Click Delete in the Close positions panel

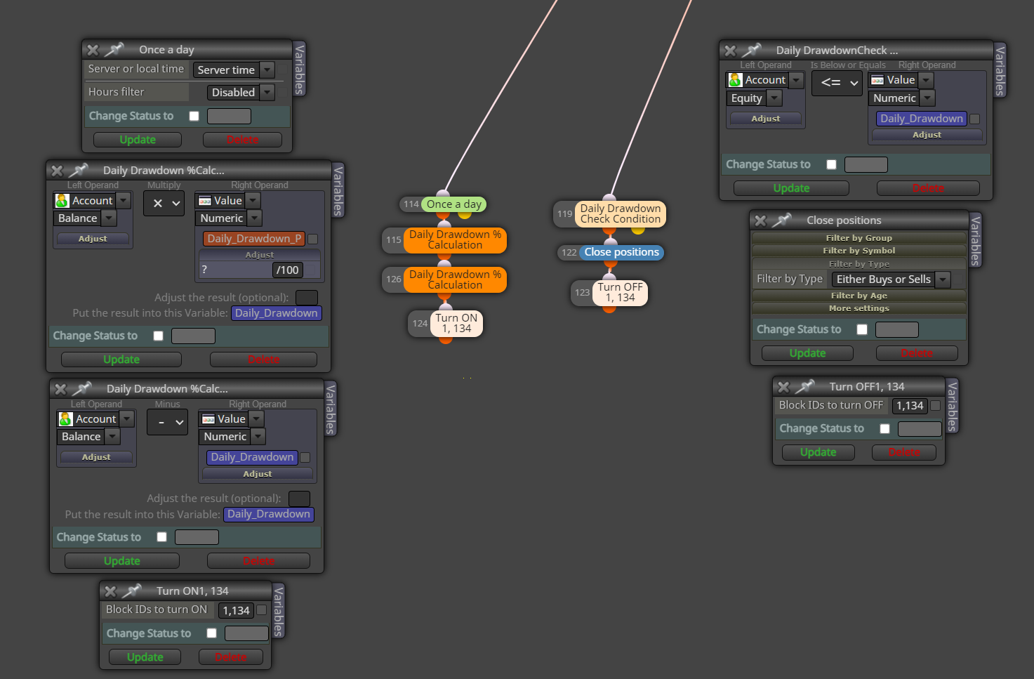(917, 353)
